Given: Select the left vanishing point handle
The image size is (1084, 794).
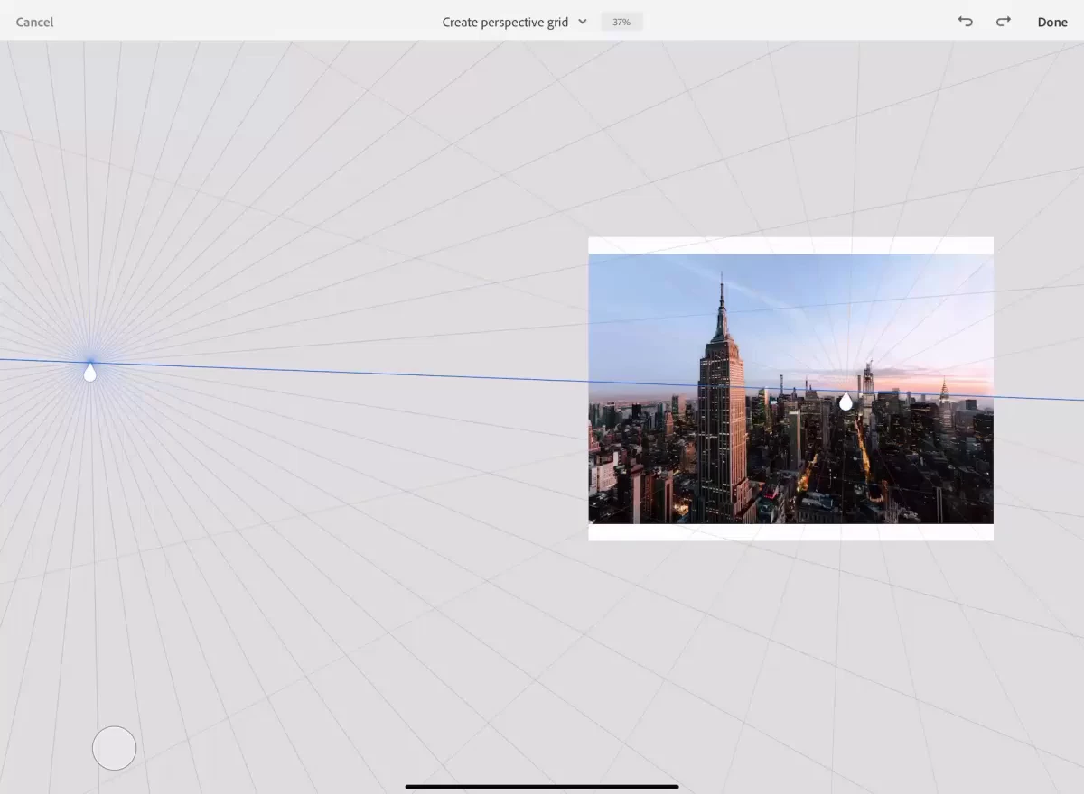Looking at the screenshot, I should [89, 372].
